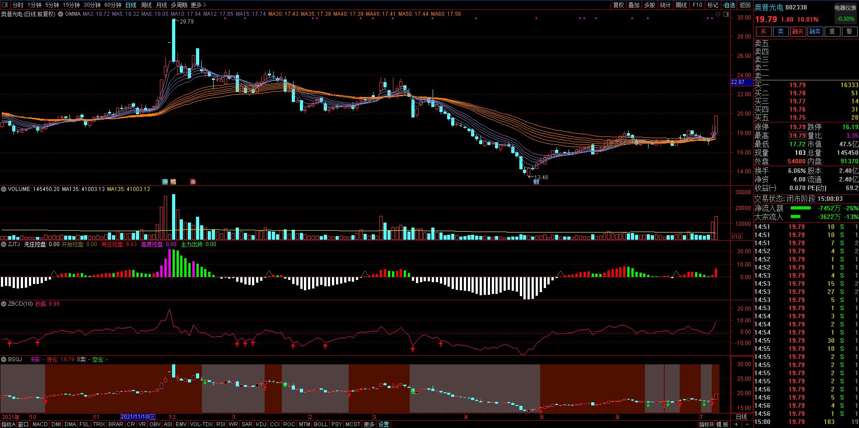The height and width of the screenshot is (428, 859).
Task: Open the ZBCD indicator dropdown arrow
Action: pyautogui.click(x=4, y=304)
